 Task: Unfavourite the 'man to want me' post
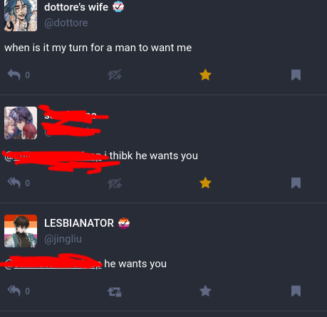click(x=205, y=75)
